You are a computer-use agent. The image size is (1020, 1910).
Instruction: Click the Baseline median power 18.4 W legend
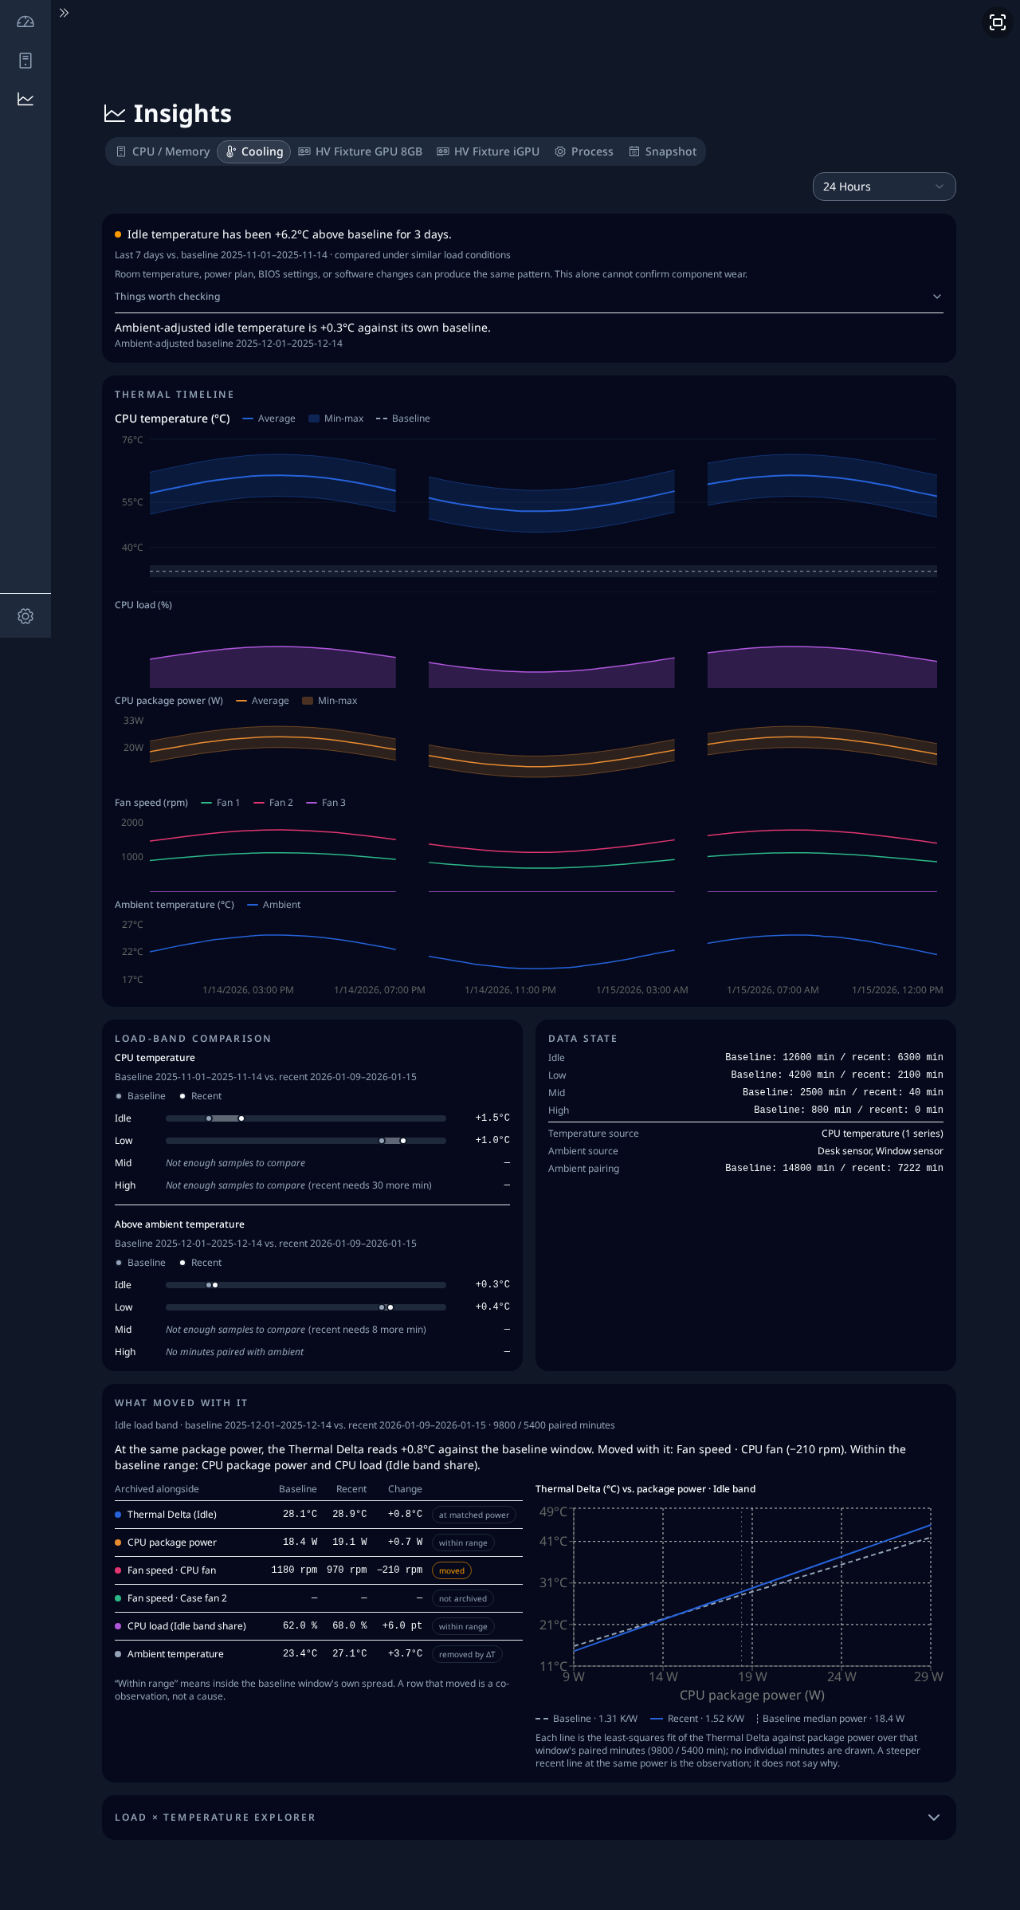(830, 1719)
